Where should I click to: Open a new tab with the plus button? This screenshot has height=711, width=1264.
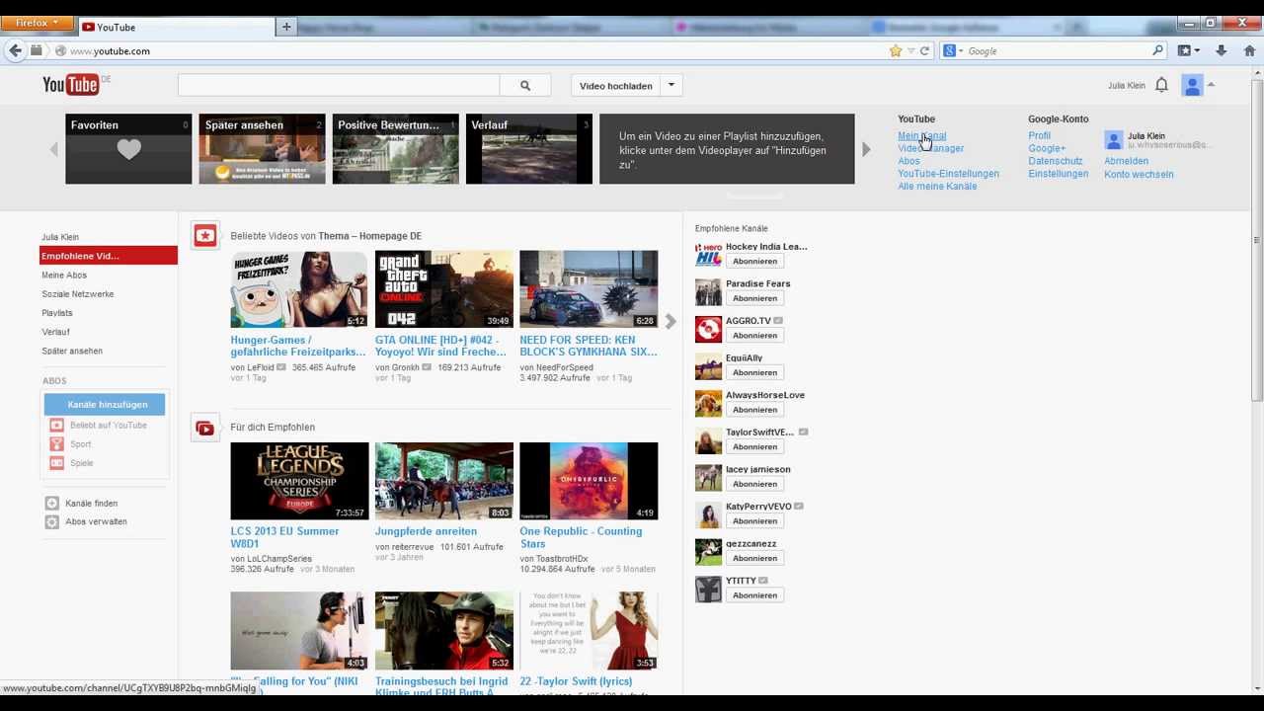coord(286,27)
